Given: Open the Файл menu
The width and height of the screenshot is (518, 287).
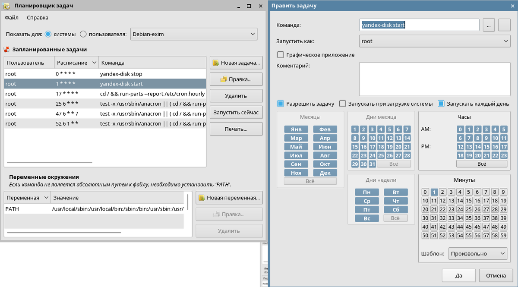Looking at the screenshot, I should (12, 18).
